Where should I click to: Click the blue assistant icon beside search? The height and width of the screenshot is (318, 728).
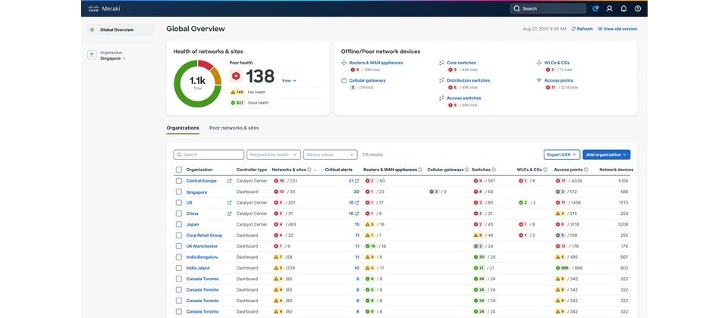coord(595,8)
